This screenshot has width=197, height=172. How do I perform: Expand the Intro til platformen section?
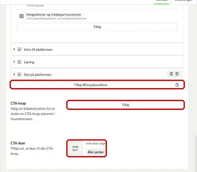(x=14, y=49)
